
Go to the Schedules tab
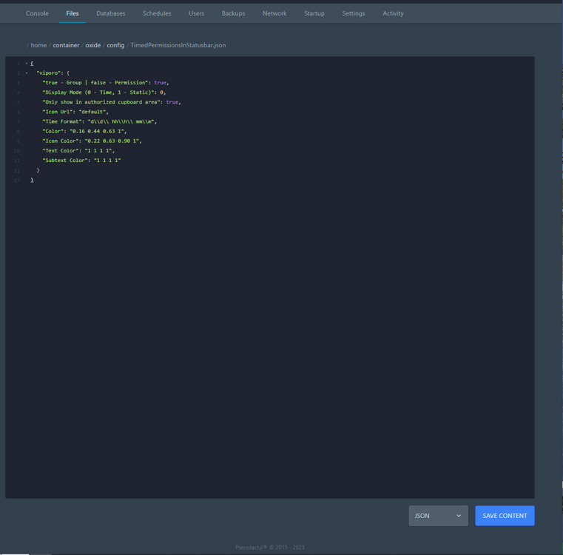click(157, 13)
